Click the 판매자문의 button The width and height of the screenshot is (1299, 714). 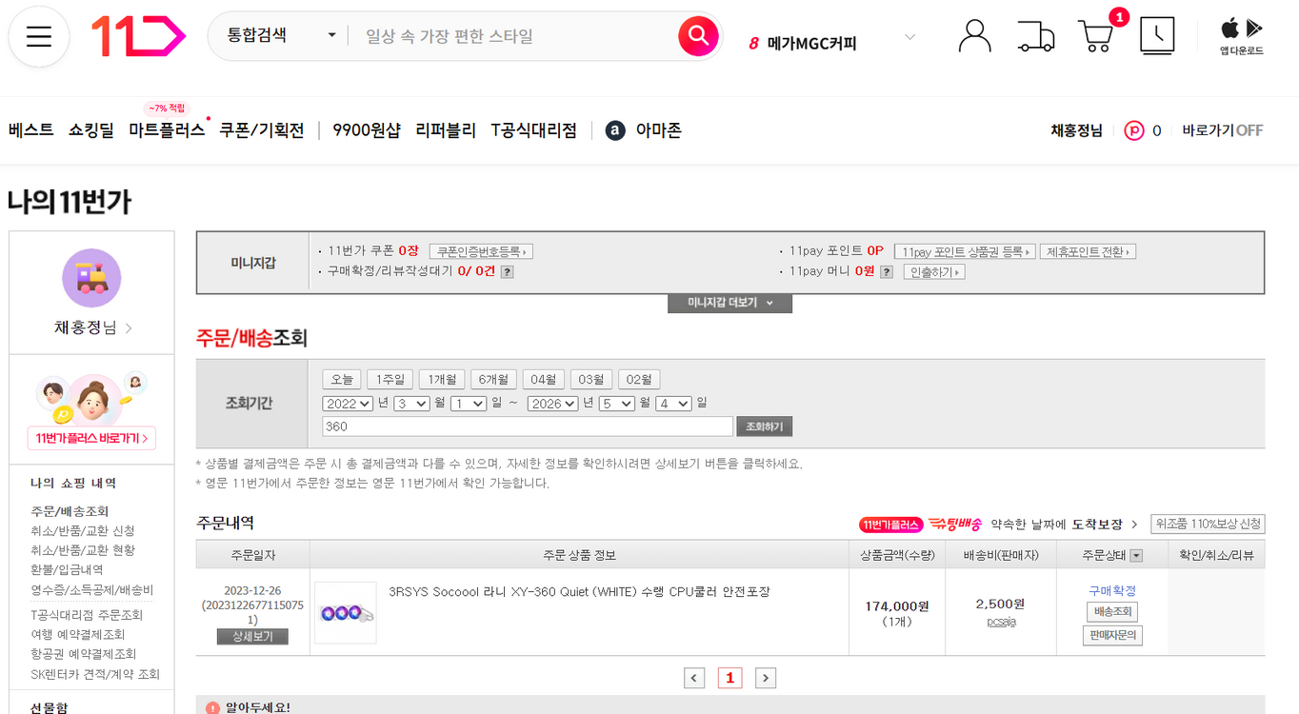(1112, 635)
